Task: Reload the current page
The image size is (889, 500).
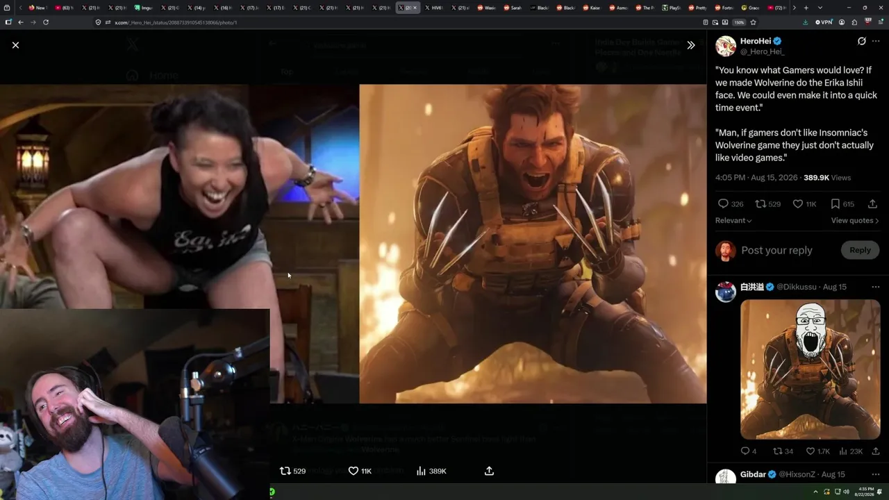Action: click(x=46, y=22)
